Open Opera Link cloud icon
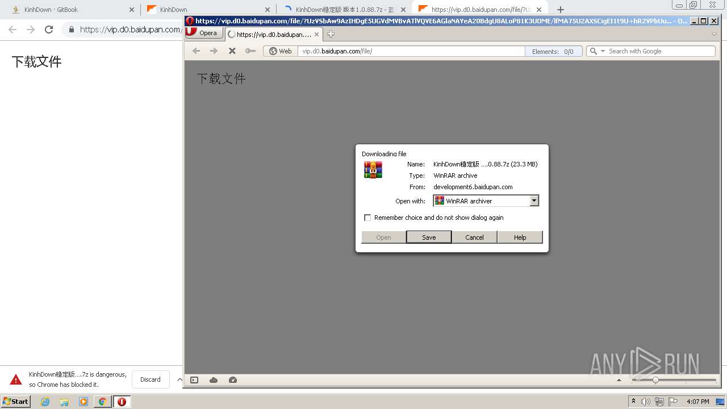The height and width of the screenshot is (409, 727). coord(214,380)
